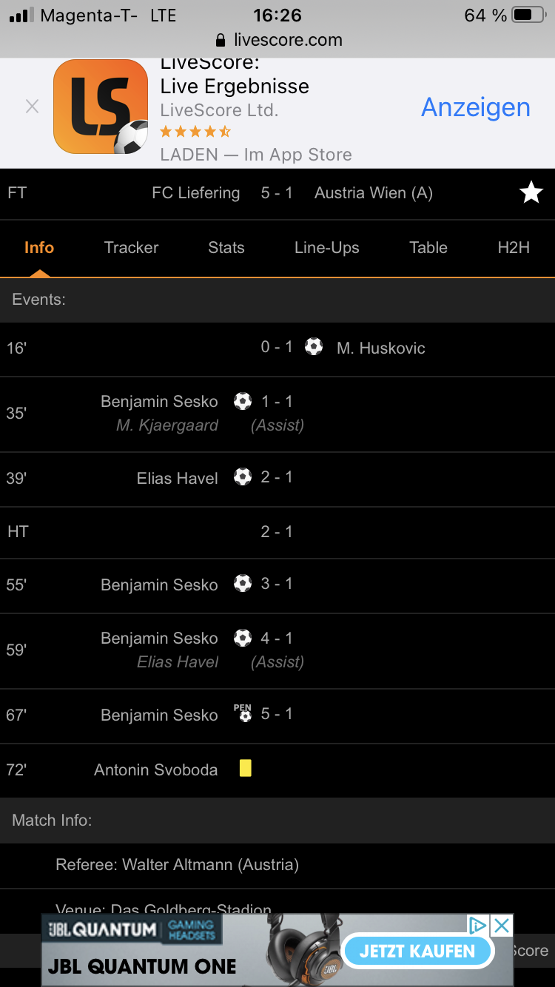The image size is (555, 987).
Task: Tap the goal icon at Sesko's 55' goal
Action: click(243, 584)
